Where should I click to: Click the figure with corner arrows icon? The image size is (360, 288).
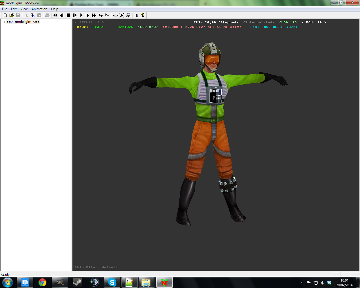coord(122,15)
